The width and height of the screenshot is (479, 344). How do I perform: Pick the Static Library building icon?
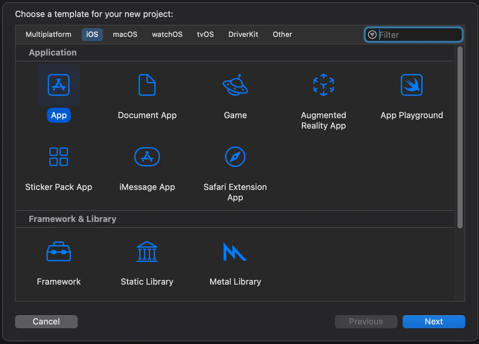coord(147,251)
